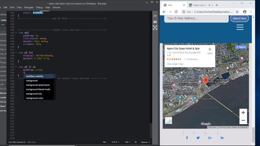The image size is (260, 146).
Task: Click the Facebook icon in footer
Action: tap(187, 138)
